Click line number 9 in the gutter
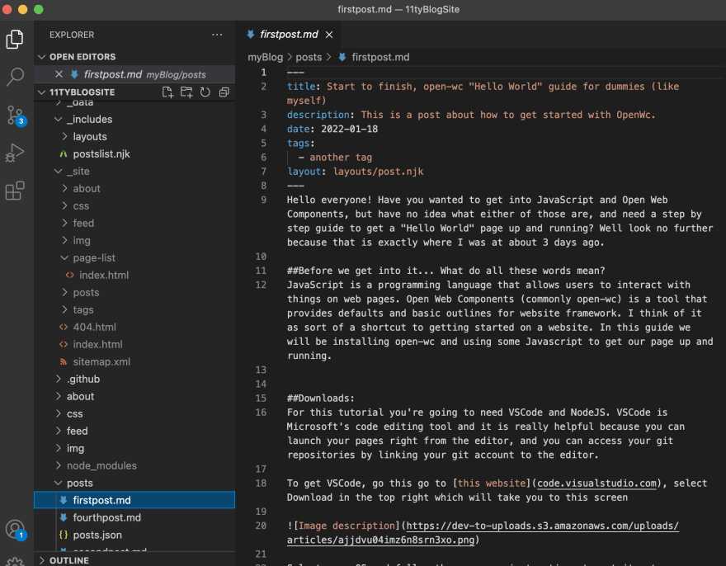Viewport: 726px width, 566px height. click(x=263, y=200)
